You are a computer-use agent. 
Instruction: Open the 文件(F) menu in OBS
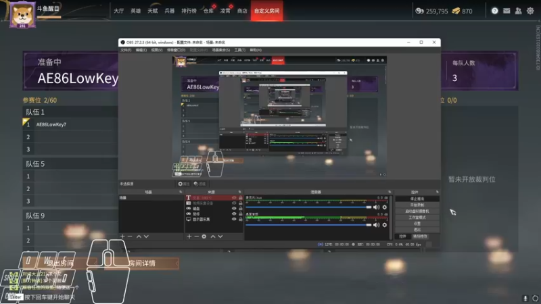point(126,50)
